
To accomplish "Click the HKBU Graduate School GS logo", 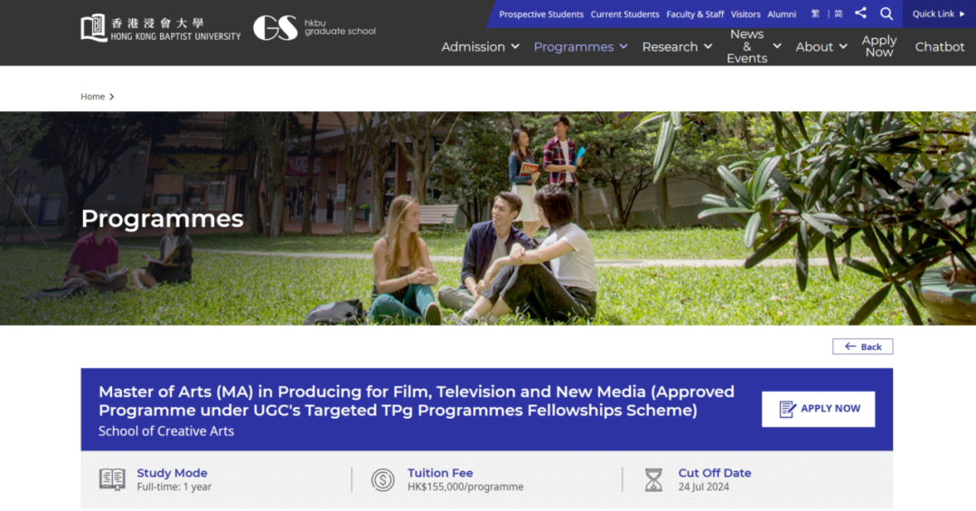I will click(314, 28).
